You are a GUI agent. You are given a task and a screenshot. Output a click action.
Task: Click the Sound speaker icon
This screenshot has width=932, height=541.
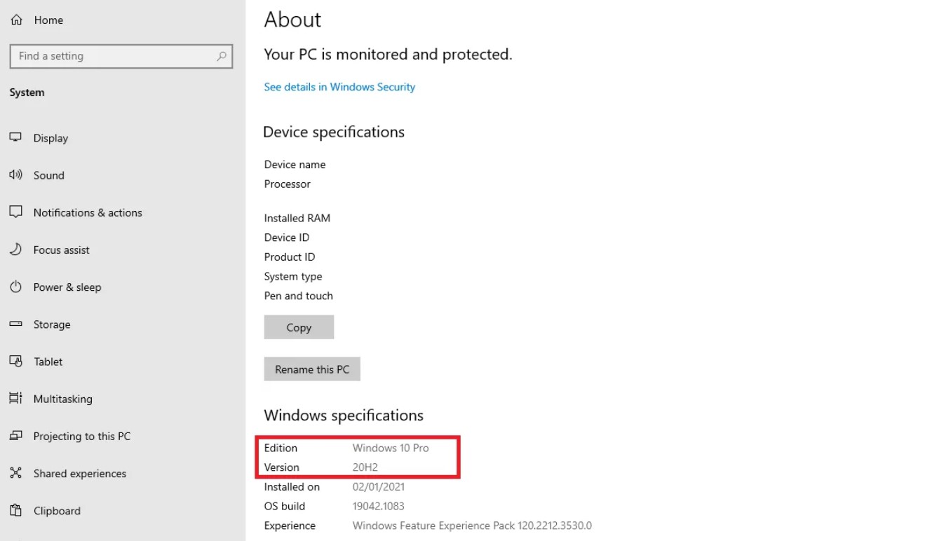click(x=15, y=175)
